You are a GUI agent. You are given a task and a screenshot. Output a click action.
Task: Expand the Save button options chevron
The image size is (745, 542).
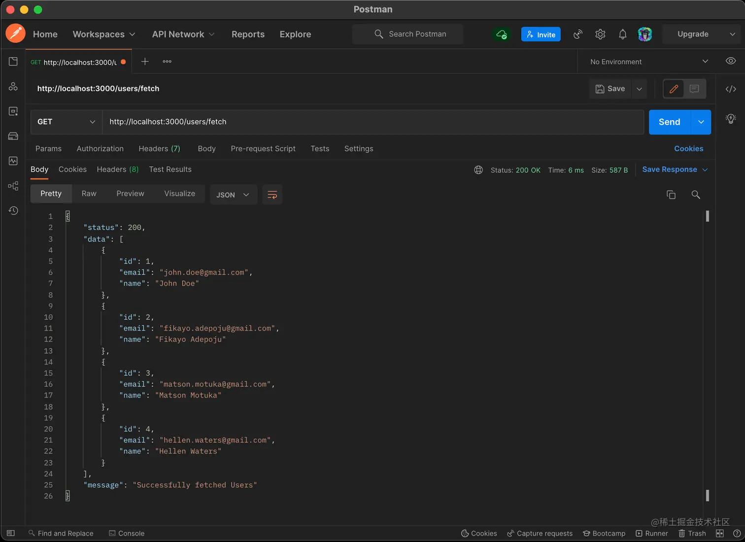(639, 89)
